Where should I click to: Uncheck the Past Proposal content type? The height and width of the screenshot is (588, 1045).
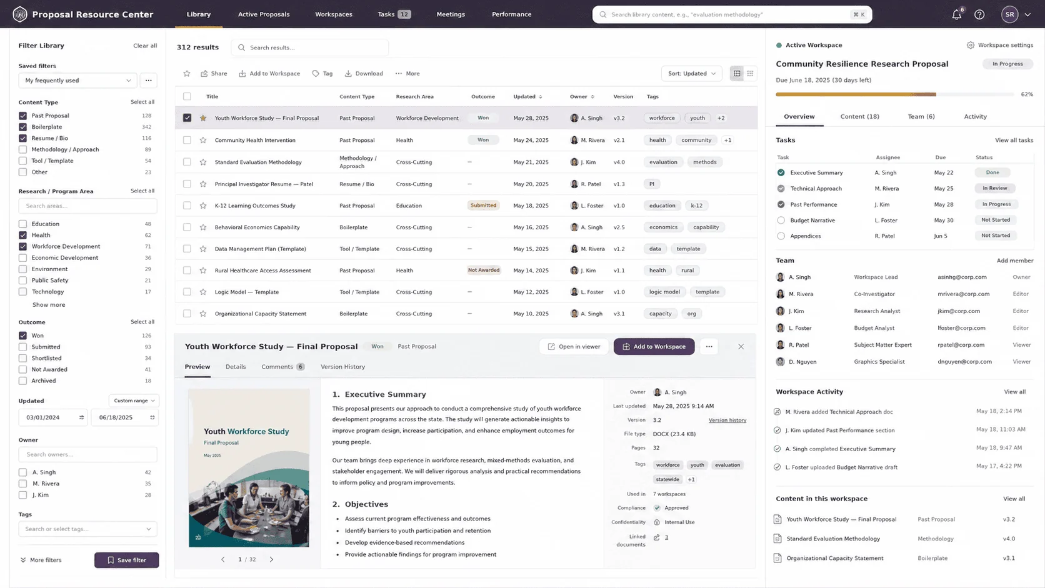tap(22, 116)
